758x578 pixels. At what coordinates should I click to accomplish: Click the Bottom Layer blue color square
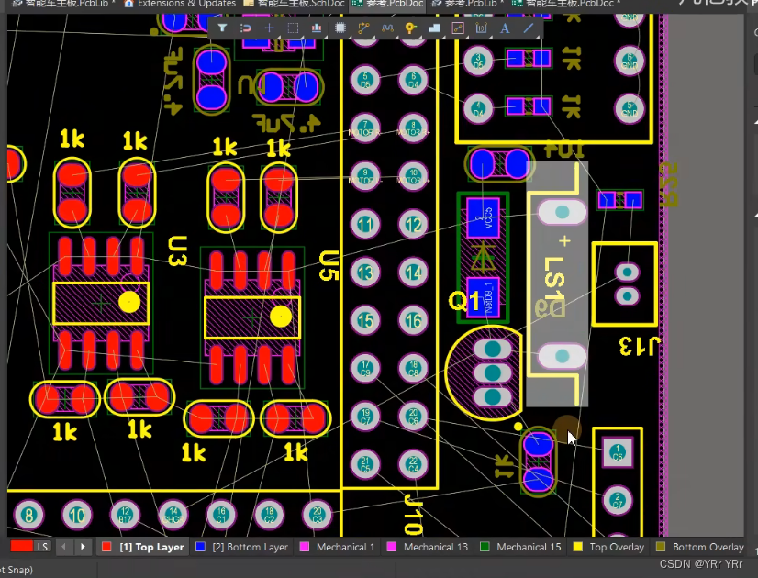click(x=200, y=547)
